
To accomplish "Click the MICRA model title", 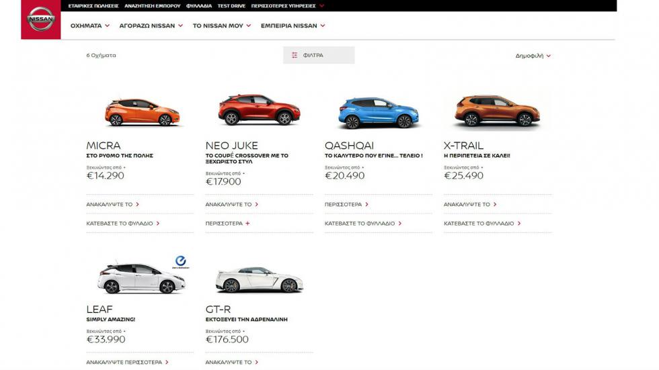I will point(104,146).
